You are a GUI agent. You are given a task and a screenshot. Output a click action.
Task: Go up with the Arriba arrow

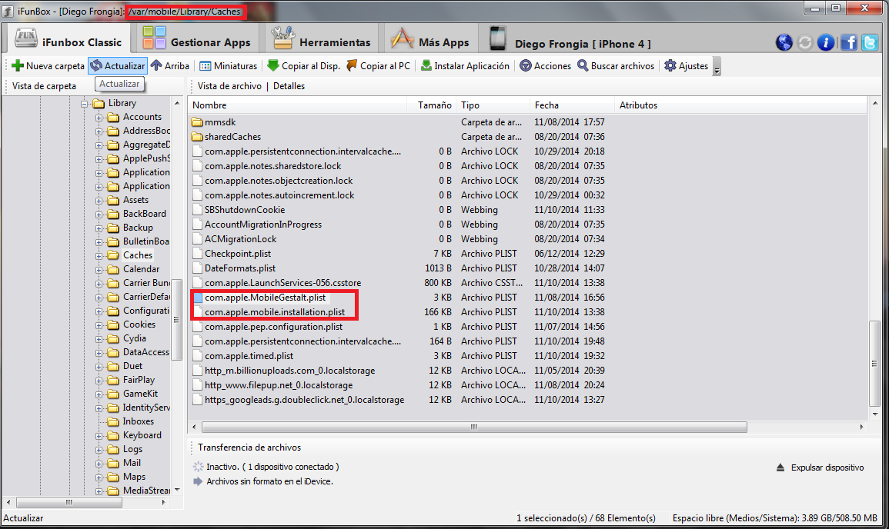coord(157,66)
